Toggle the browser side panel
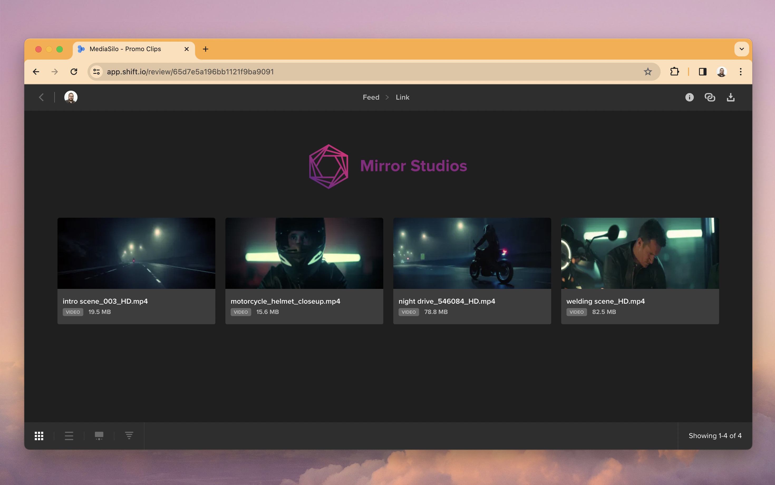The image size is (775, 485). 703,71
